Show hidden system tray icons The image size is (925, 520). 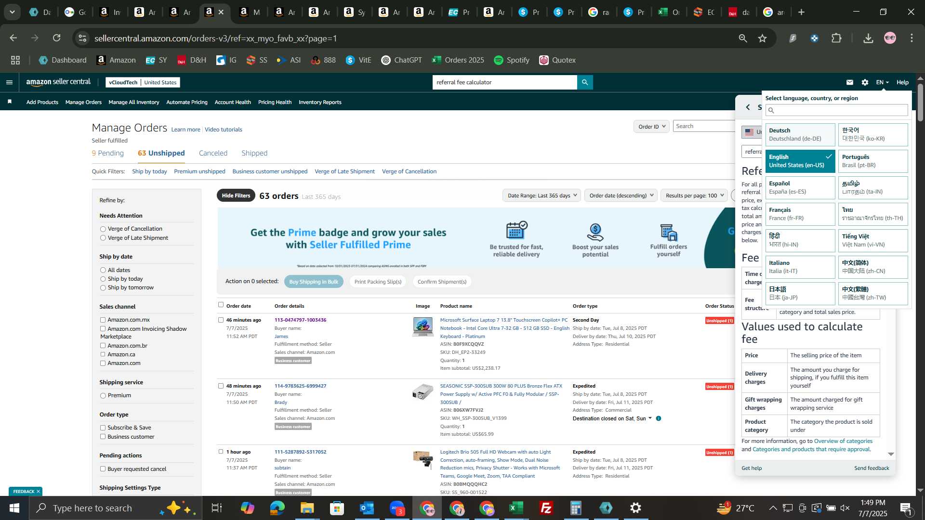coord(773,508)
